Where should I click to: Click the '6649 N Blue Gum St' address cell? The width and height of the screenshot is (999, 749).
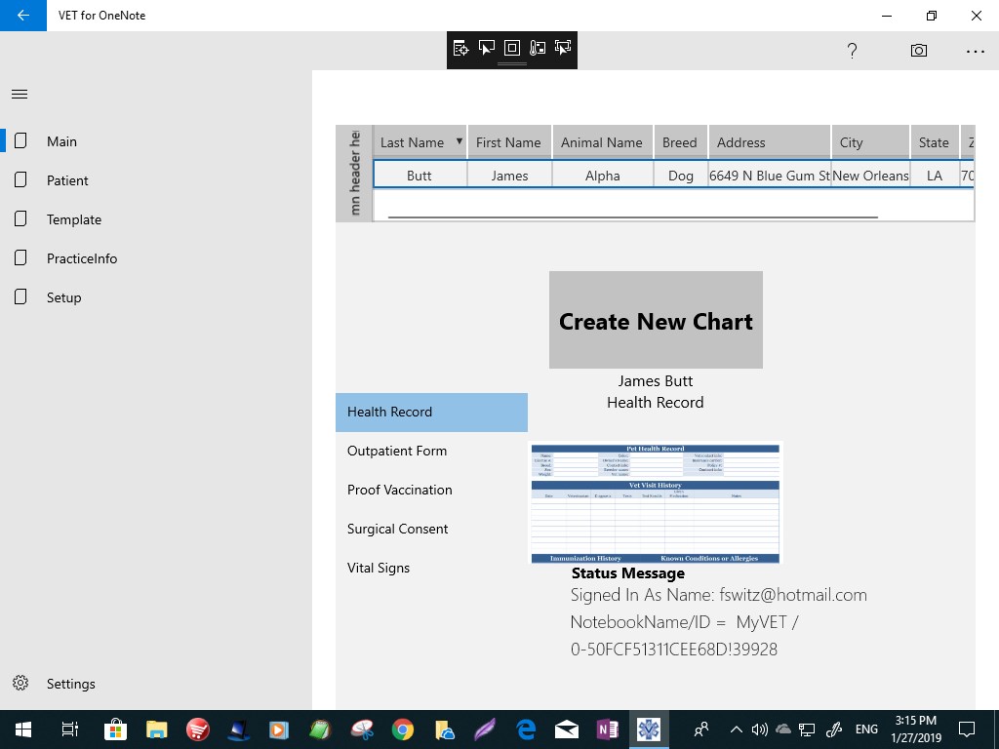(x=770, y=176)
